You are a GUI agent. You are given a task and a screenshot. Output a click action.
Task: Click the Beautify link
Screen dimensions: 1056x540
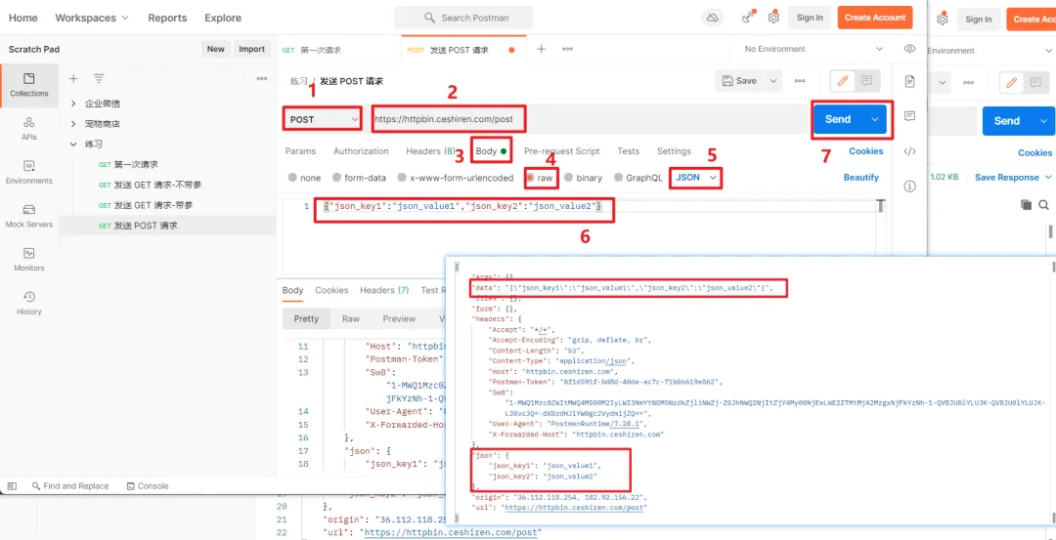point(861,178)
